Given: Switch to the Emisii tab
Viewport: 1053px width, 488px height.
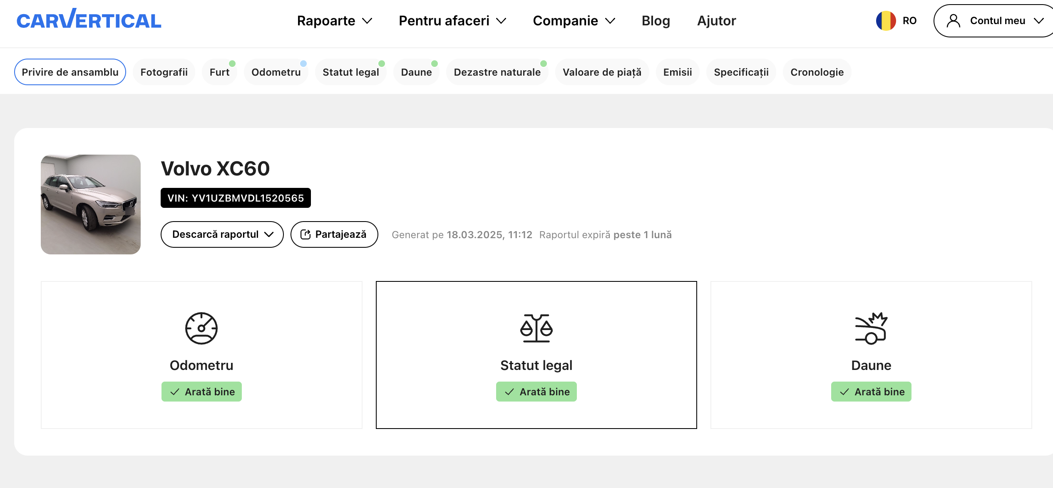Looking at the screenshot, I should [x=678, y=72].
